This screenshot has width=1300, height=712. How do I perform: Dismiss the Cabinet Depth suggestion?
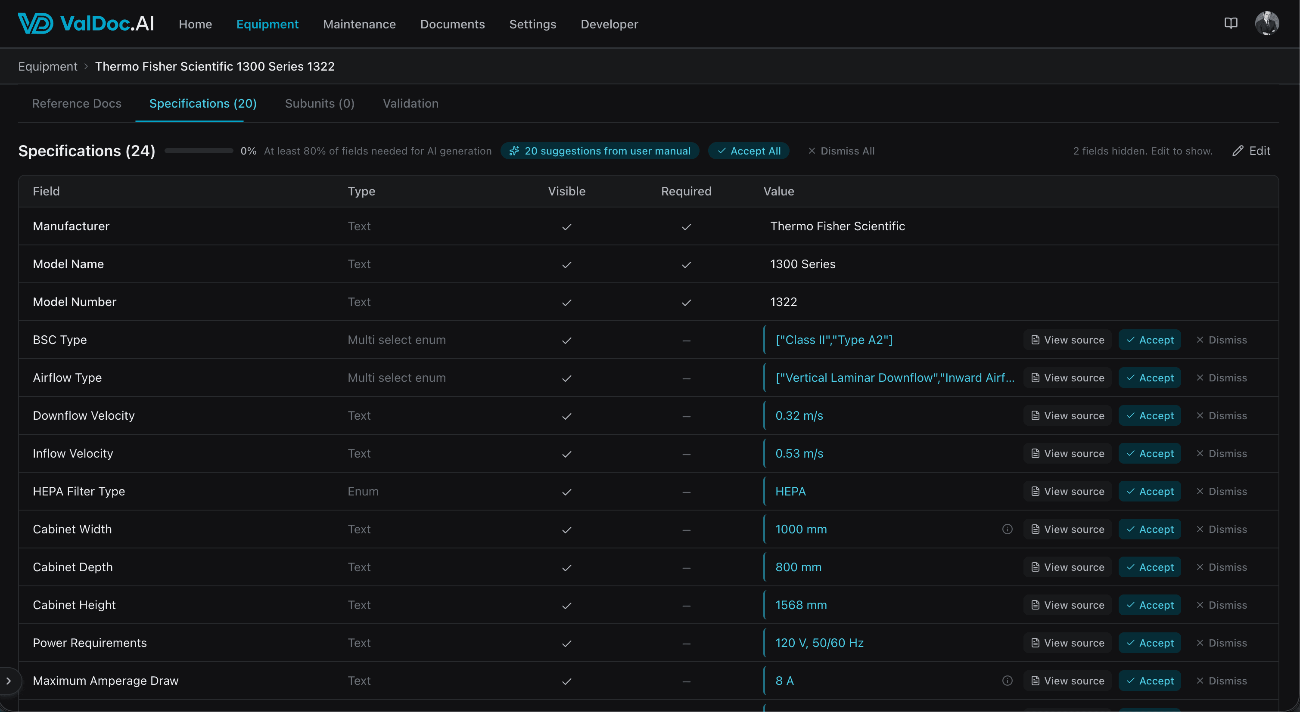(1221, 567)
